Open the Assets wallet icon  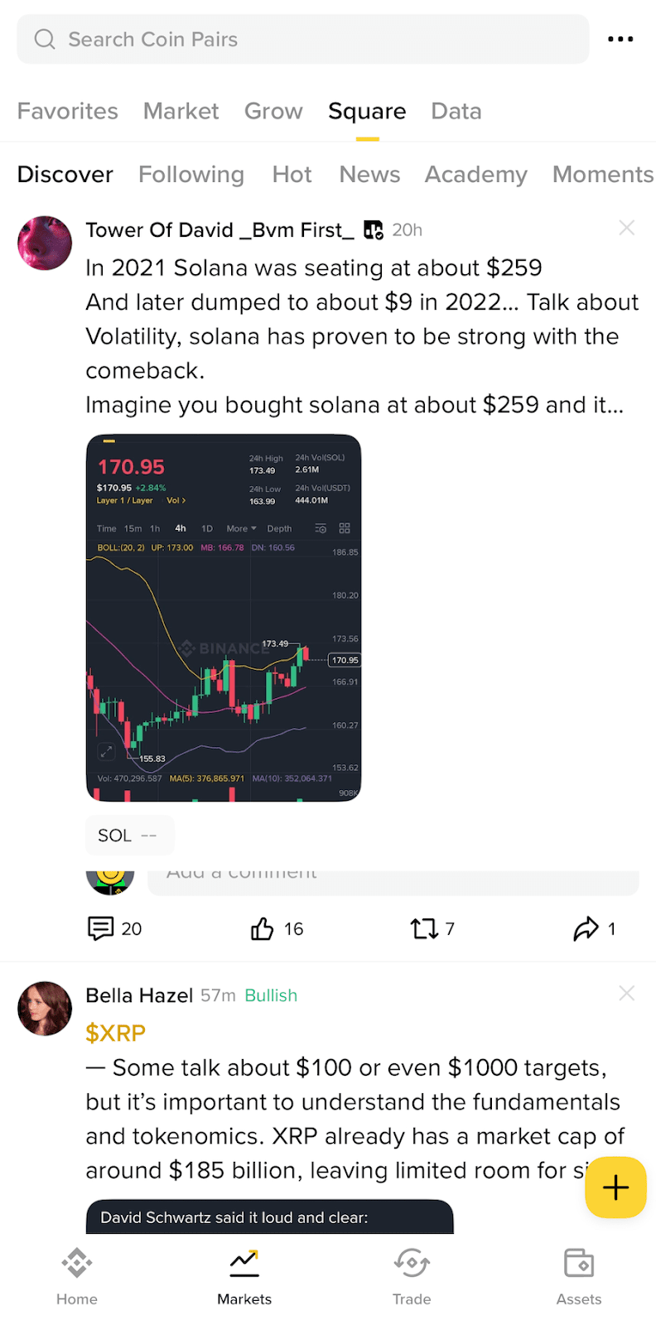[579, 1276]
